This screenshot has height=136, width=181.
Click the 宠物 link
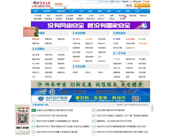pos(127,77)
